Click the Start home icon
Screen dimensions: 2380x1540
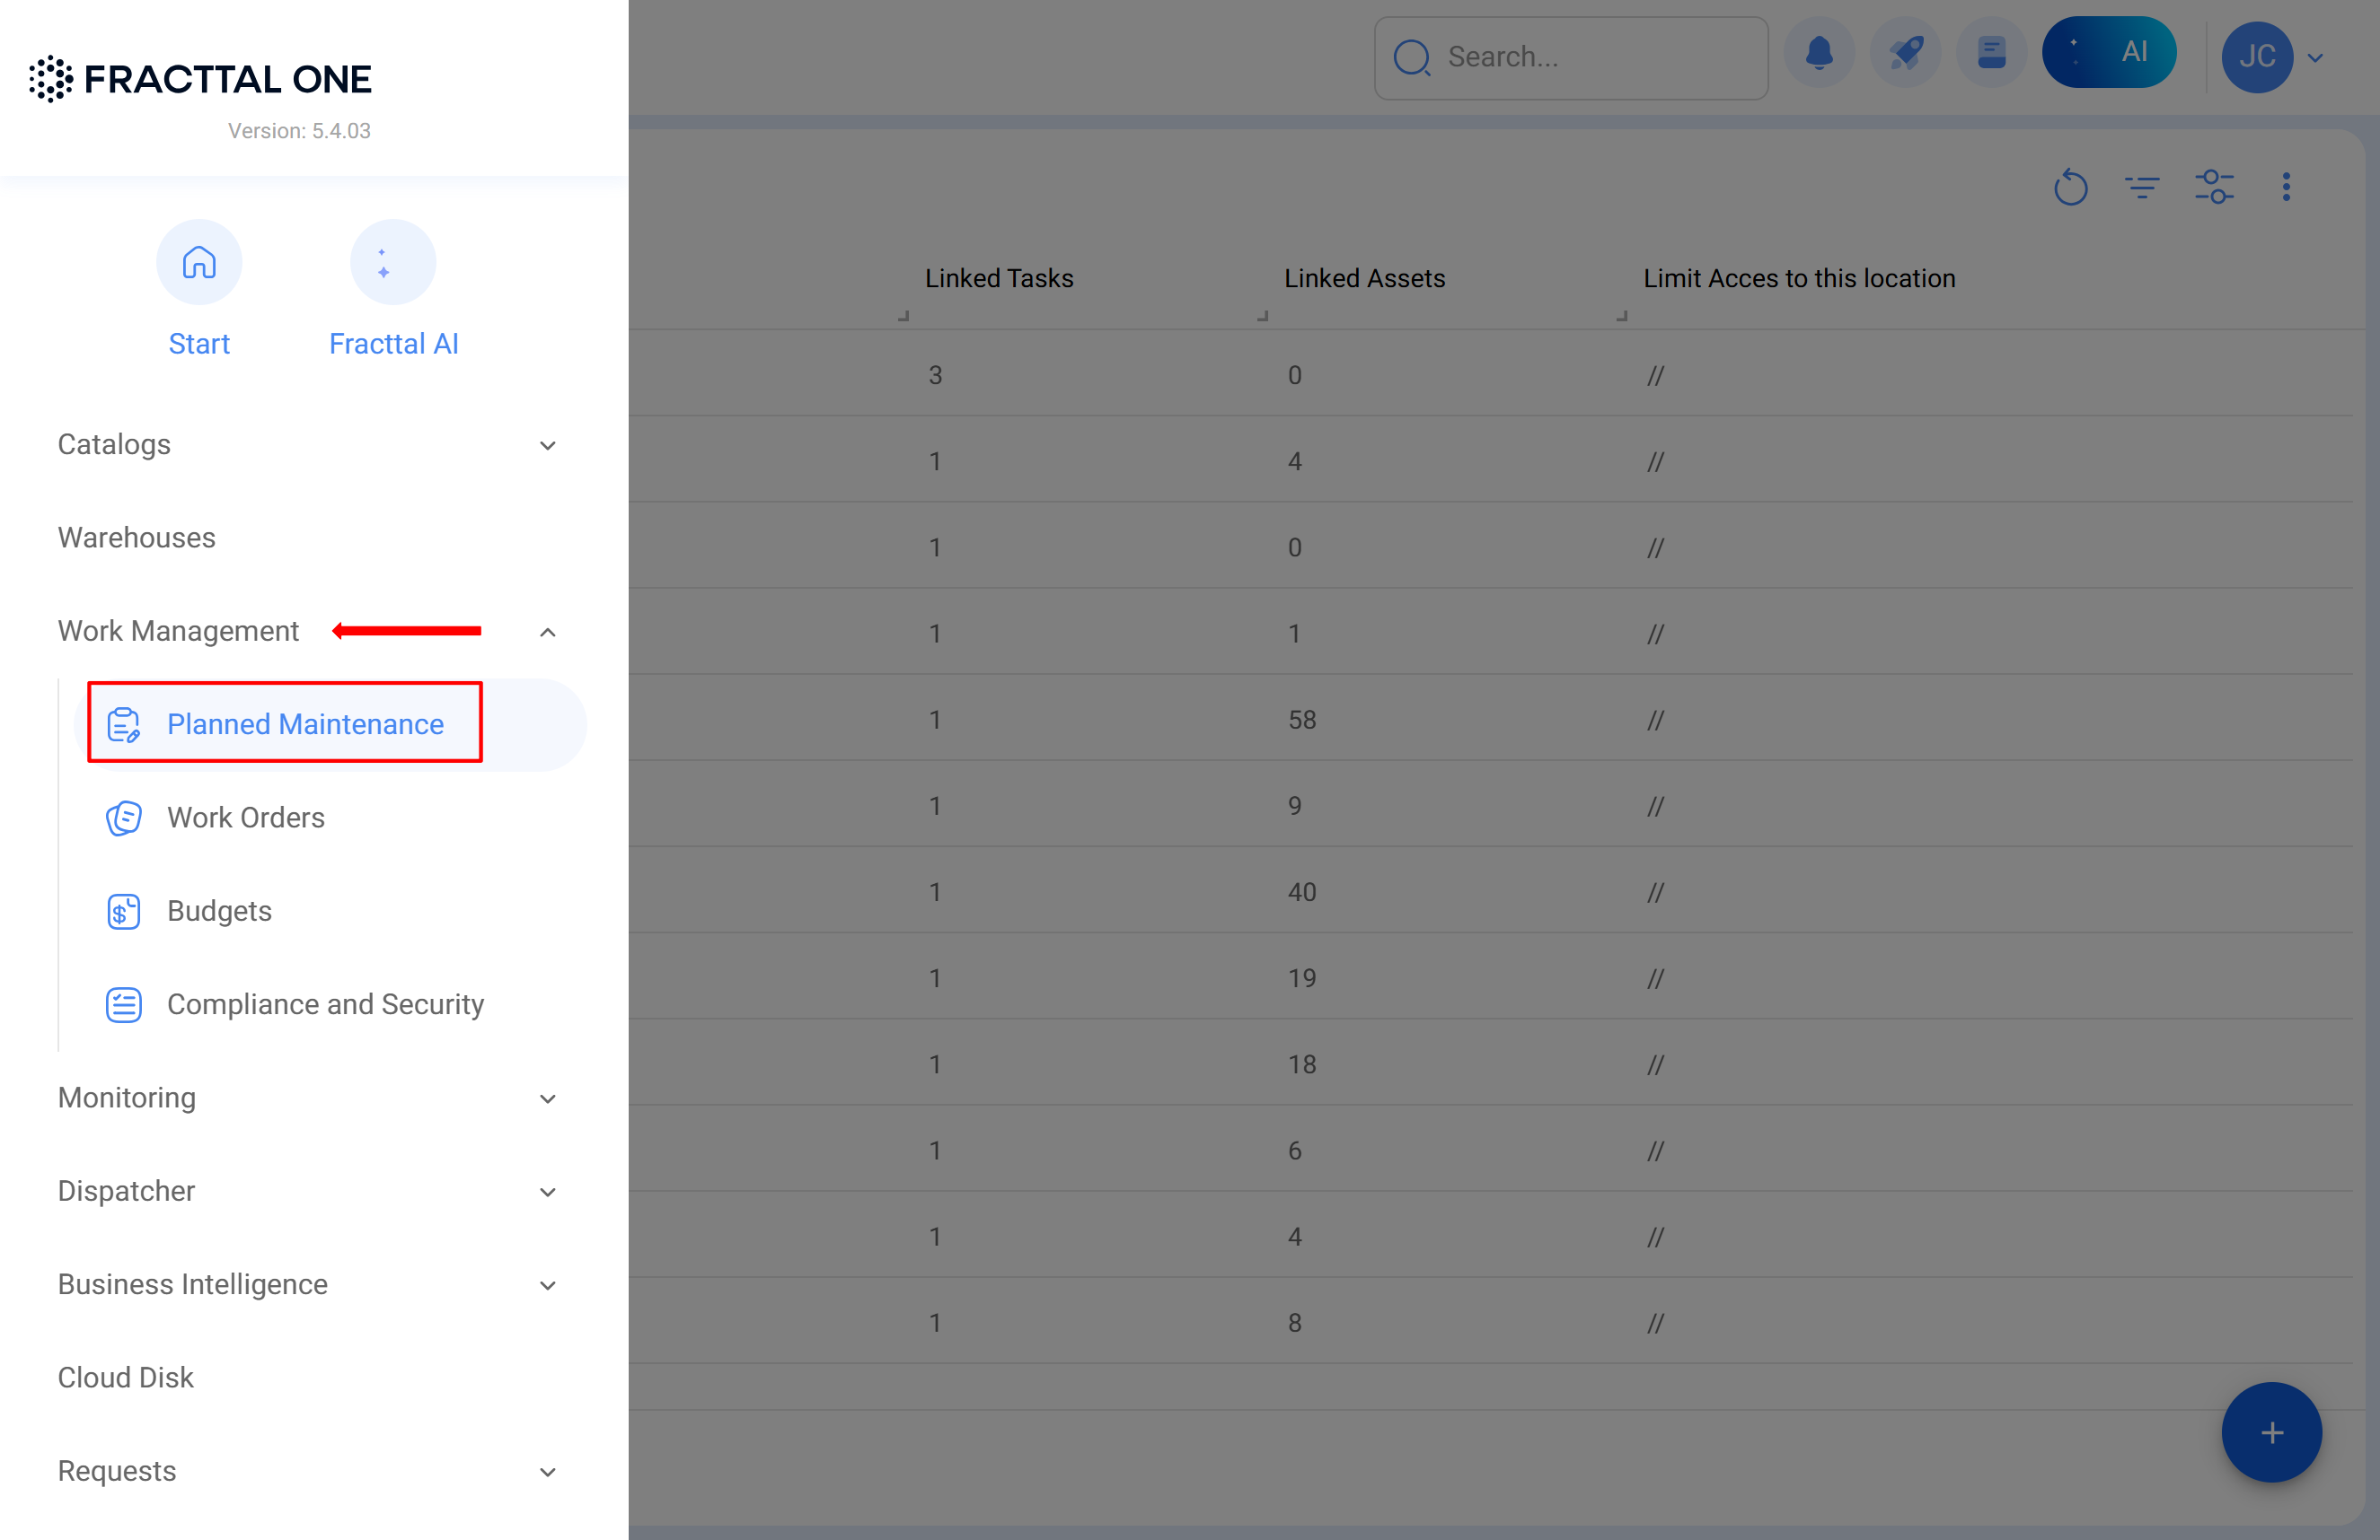click(x=199, y=263)
